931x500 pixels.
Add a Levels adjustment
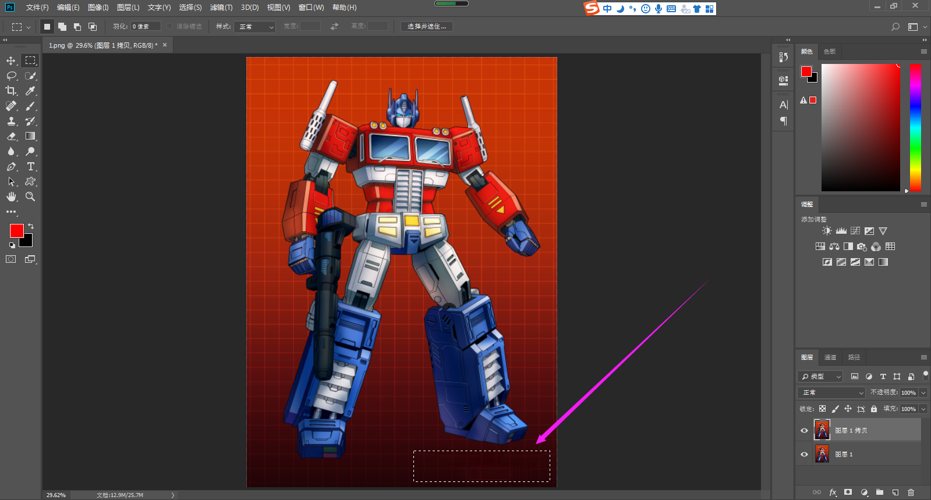[841, 231]
